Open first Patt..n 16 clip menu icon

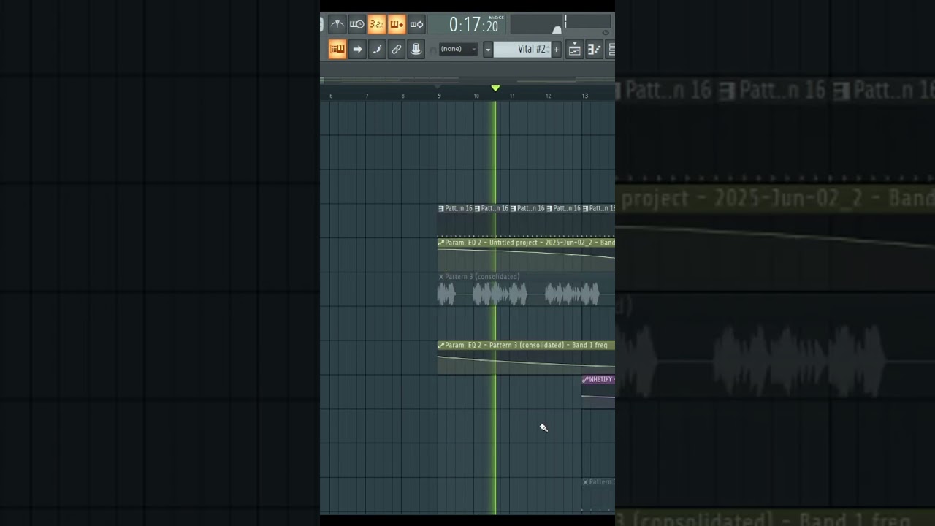(x=441, y=208)
